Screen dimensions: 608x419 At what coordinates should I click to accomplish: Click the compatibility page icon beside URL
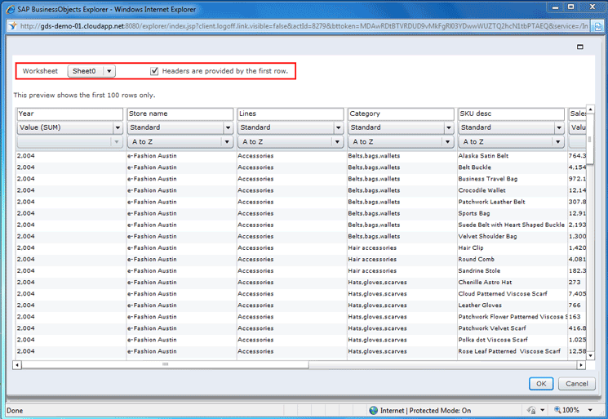[x=598, y=26]
